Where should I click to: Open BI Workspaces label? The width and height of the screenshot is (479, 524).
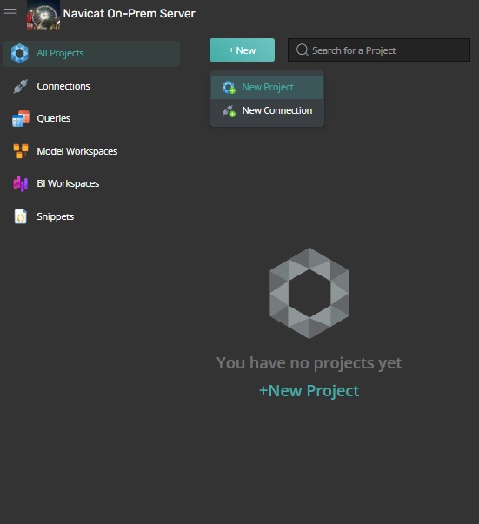click(x=68, y=183)
